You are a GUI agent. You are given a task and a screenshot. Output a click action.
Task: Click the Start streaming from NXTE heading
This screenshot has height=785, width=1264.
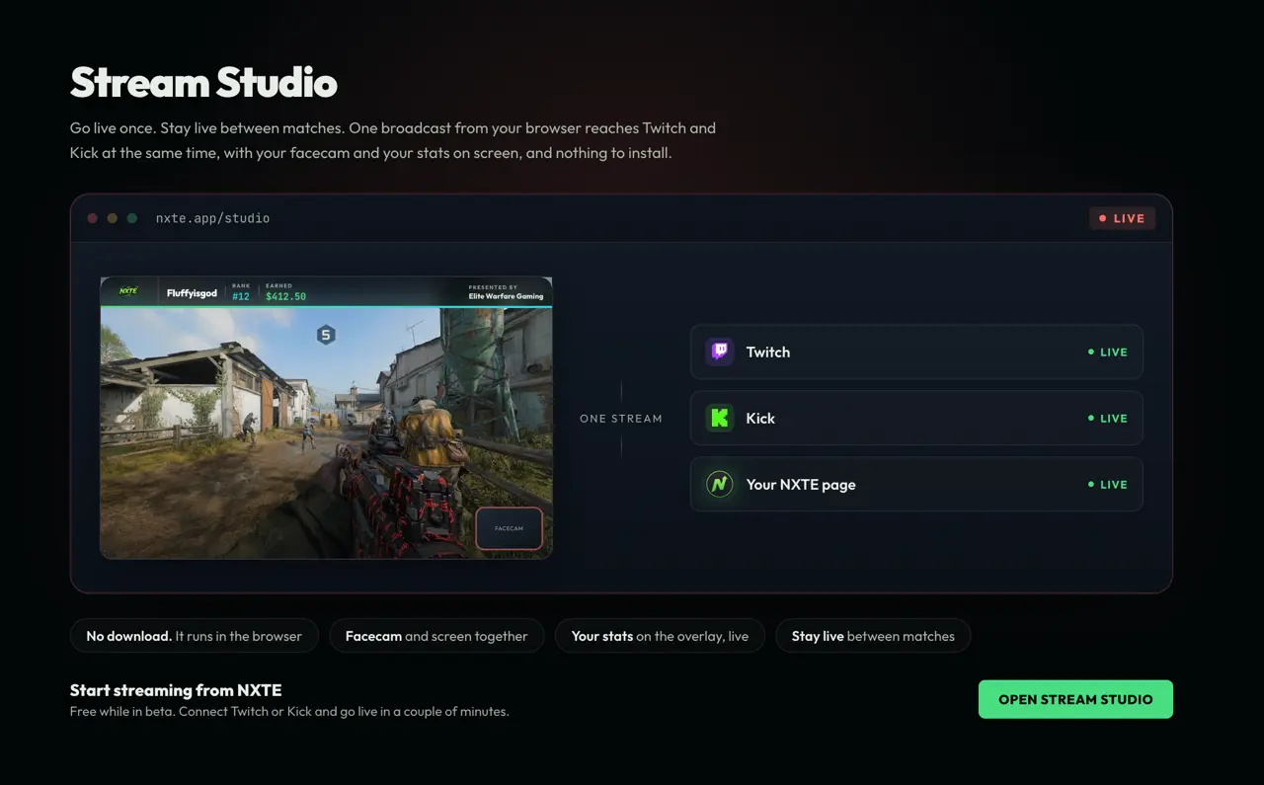click(176, 690)
